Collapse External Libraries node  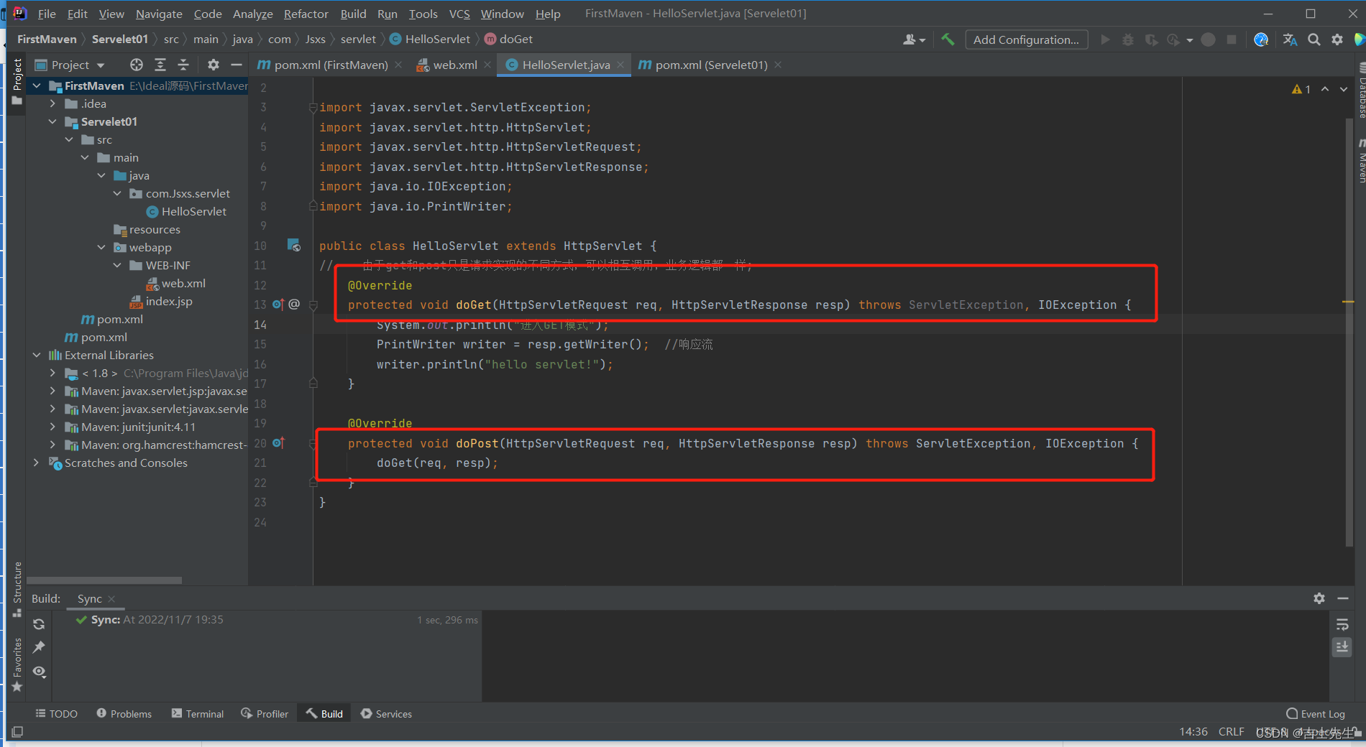pyautogui.click(x=37, y=355)
